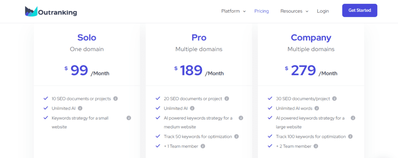Open info for medium website keywords strategy
The width and height of the screenshot is (398, 158).
pyautogui.click(x=241, y=118)
